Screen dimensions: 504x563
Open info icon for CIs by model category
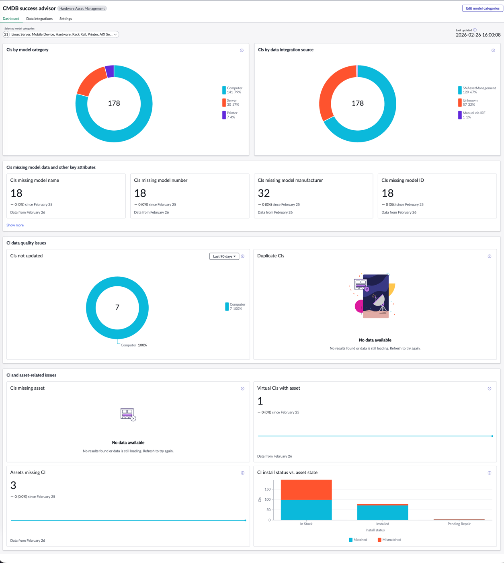tap(242, 50)
